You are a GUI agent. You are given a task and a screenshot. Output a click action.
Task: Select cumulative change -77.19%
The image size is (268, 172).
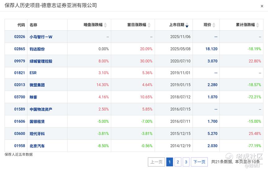click(254, 146)
